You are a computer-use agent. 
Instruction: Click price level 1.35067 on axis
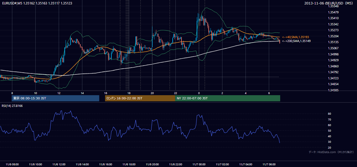point(333,48)
